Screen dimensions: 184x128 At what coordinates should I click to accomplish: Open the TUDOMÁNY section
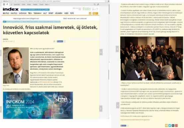coord(38,13)
